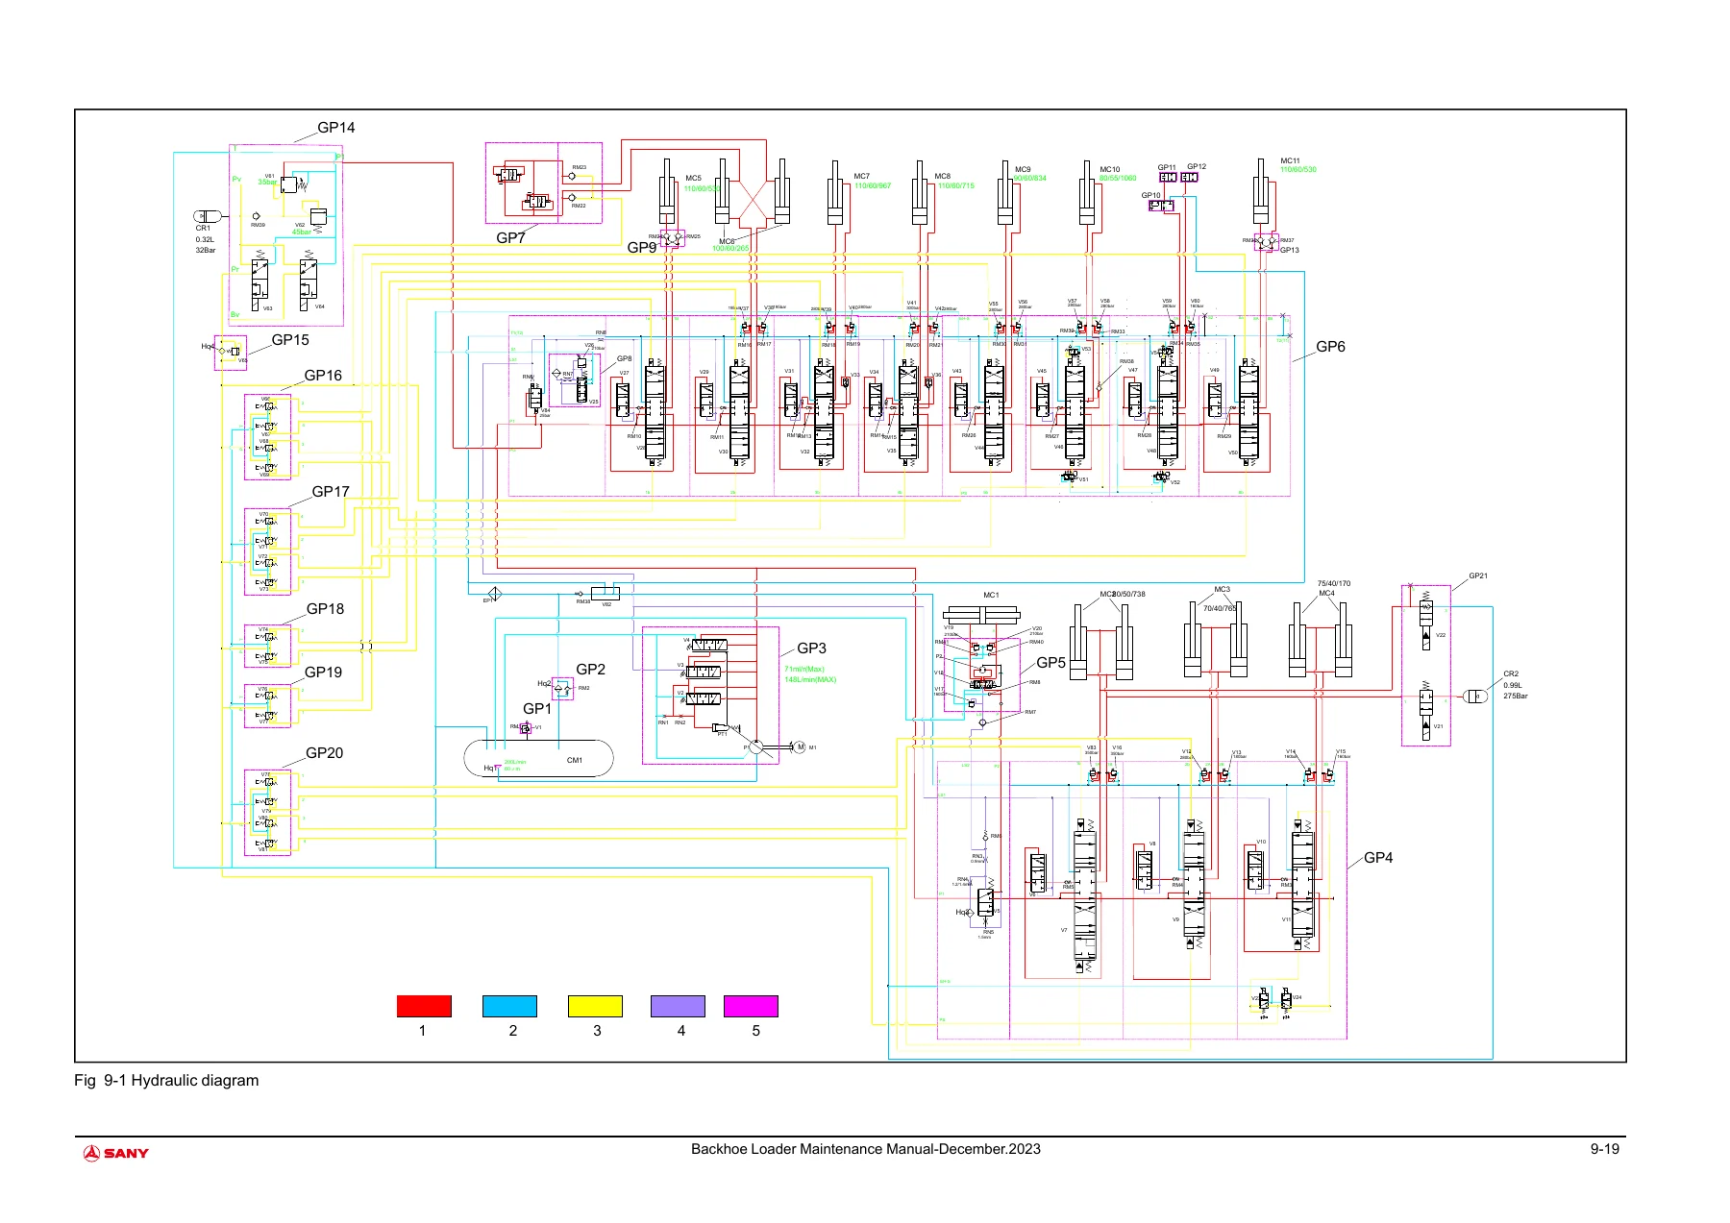The image size is (1730, 1223).
Task: Click the GP1 group label
Action: point(537,708)
